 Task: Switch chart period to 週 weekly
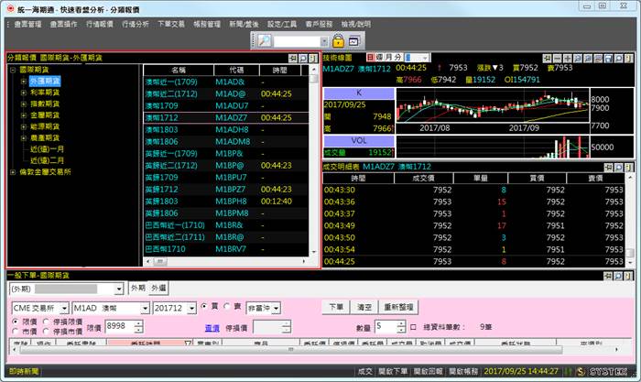coord(379,58)
